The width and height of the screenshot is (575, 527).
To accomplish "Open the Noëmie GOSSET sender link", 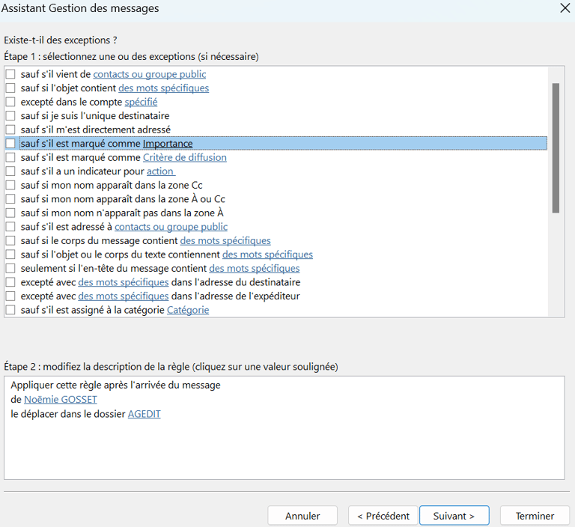I will [x=61, y=400].
